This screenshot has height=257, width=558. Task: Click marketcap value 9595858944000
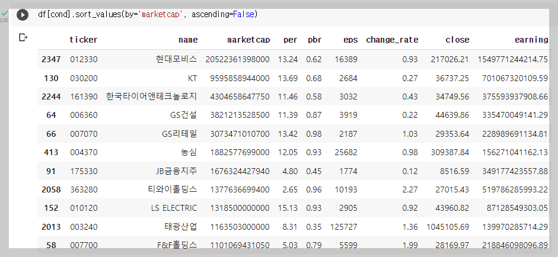[x=240, y=78]
